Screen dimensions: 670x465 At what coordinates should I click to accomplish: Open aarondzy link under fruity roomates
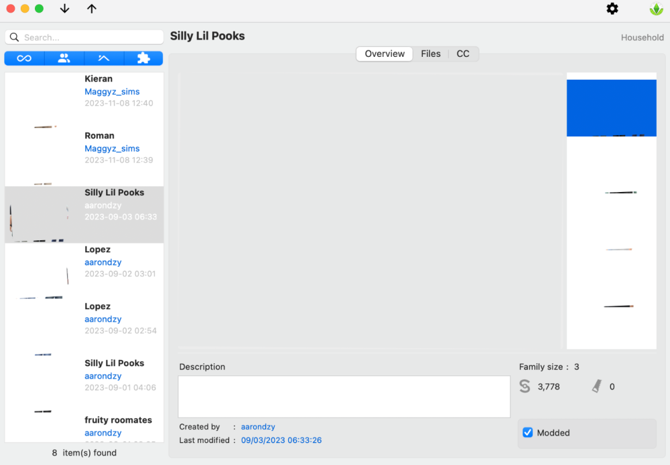pyautogui.click(x=103, y=433)
